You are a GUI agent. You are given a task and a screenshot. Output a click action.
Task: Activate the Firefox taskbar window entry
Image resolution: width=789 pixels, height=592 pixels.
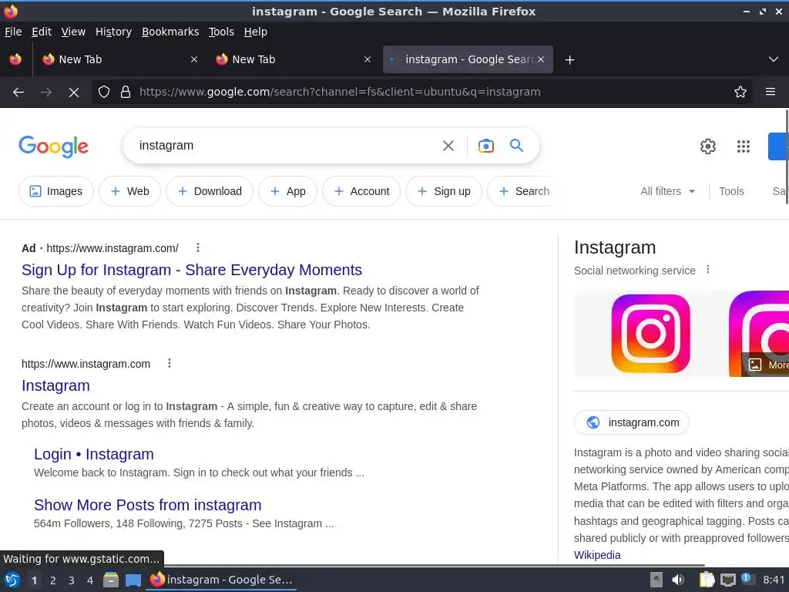click(x=221, y=580)
